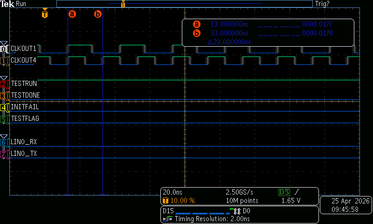Click the LIN0_TX signal label
This screenshot has height=224, width=373.
pos(24,154)
